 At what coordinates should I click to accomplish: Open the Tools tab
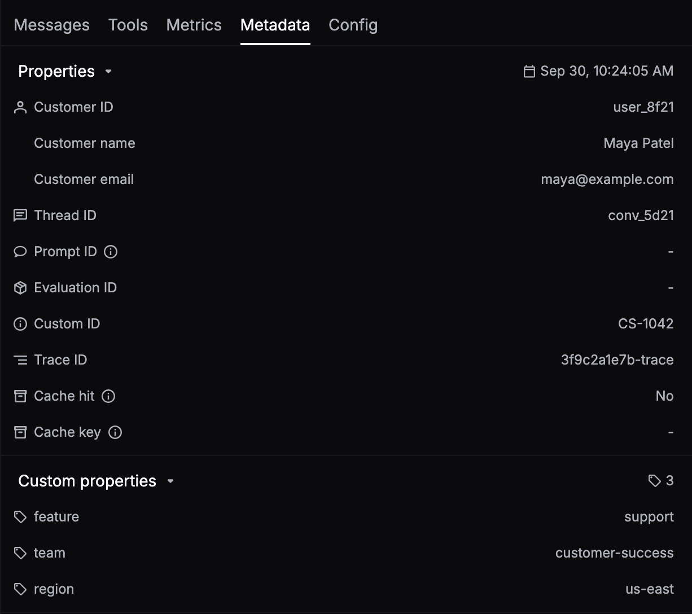coord(128,25)
